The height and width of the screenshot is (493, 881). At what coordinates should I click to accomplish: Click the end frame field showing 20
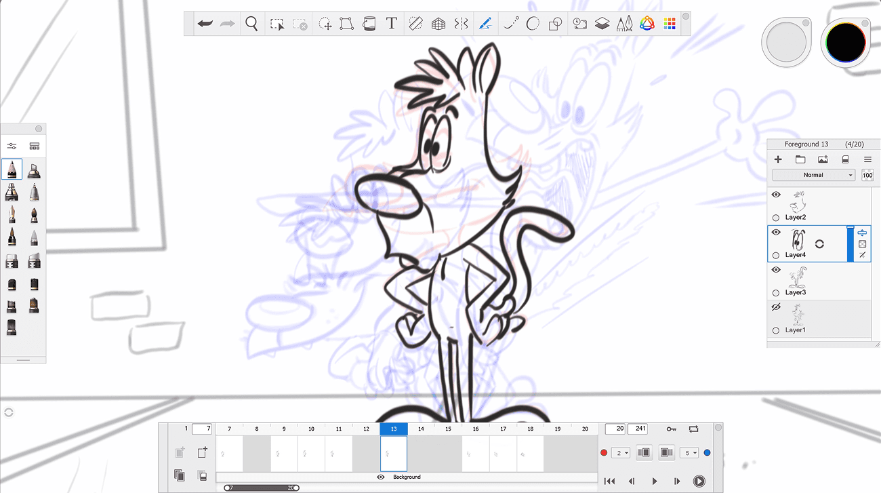pyautogui.click(x=615, y=429)
